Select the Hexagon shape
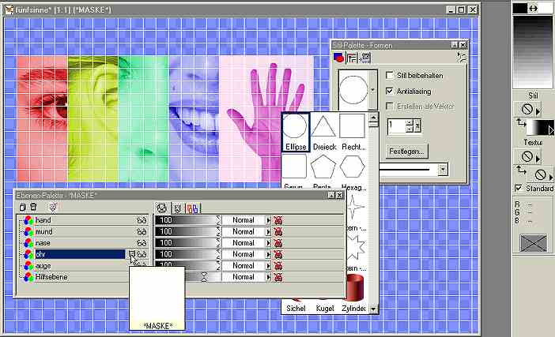This screenshot has height=337, width=555. tap(352, 169)
